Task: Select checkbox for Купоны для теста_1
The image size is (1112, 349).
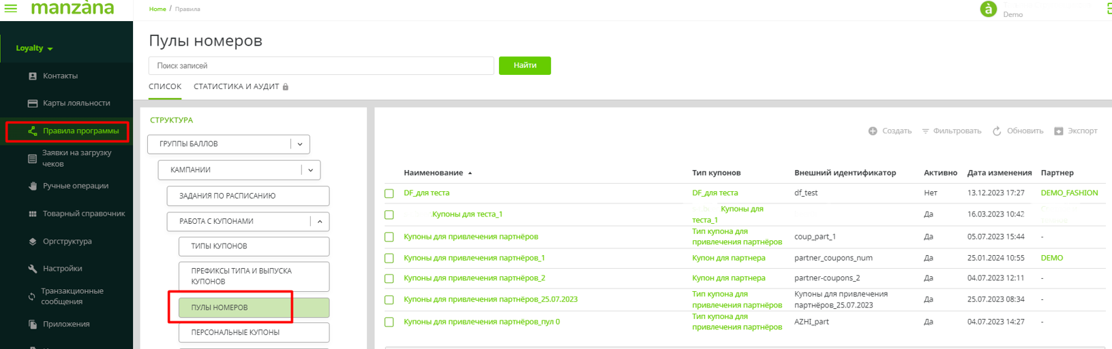Action: click(x=389, y=214)
